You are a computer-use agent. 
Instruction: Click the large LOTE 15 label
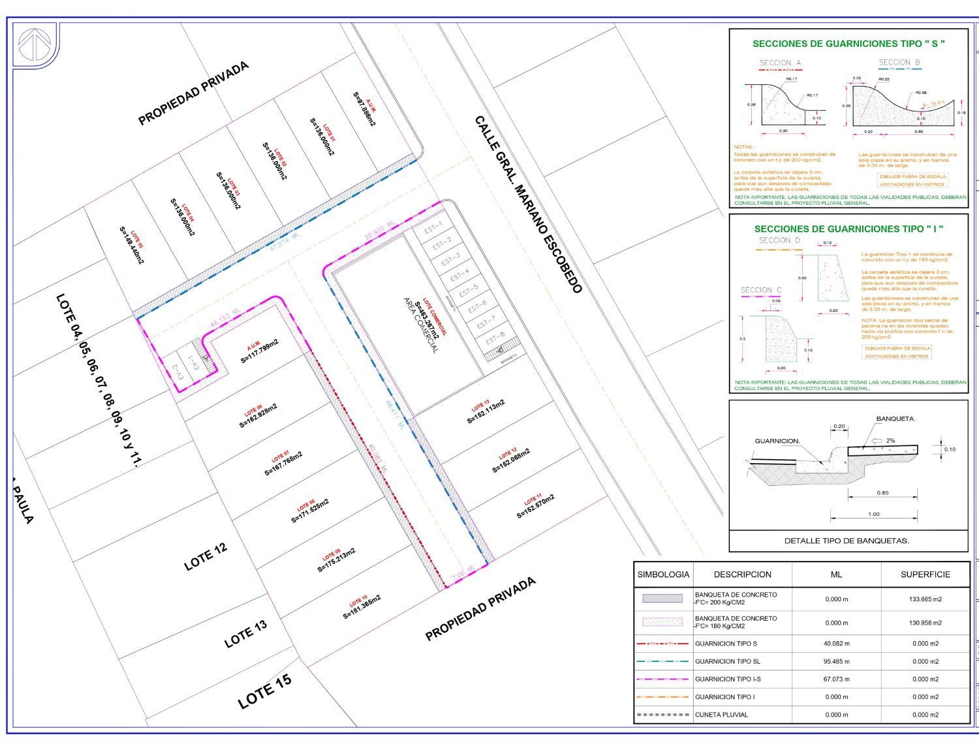click(x=264, y=691)
